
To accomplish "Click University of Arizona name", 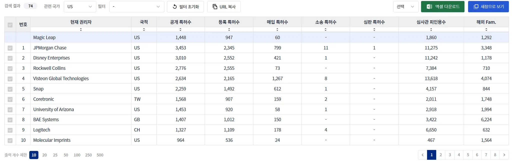I will [x=53, y=109].
